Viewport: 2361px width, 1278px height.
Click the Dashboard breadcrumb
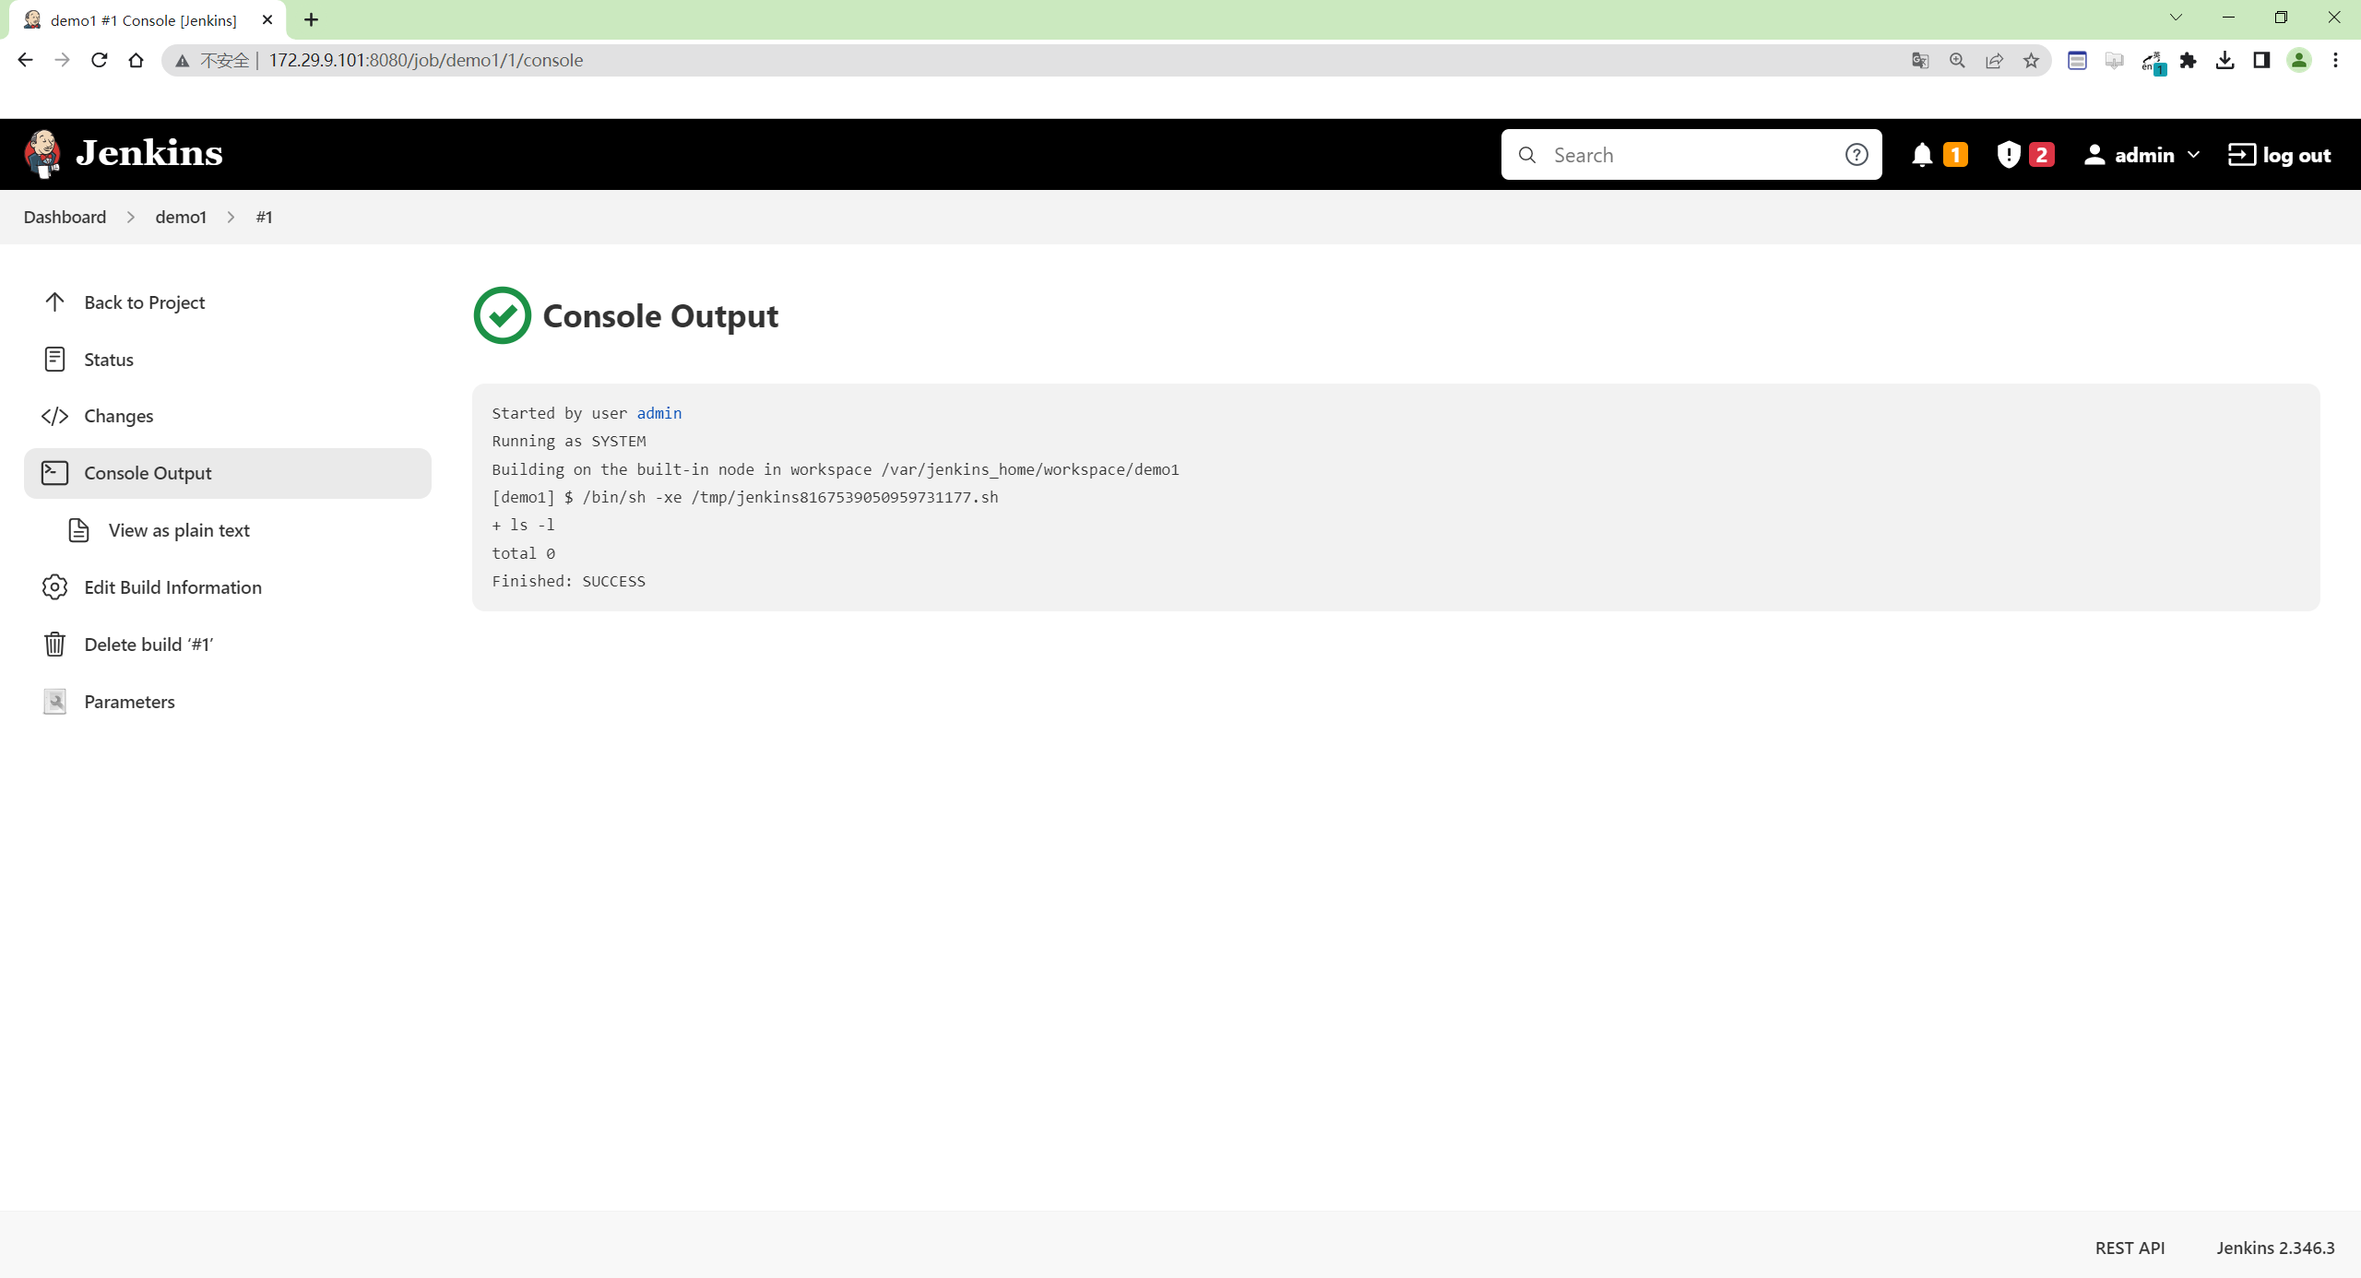65,217
